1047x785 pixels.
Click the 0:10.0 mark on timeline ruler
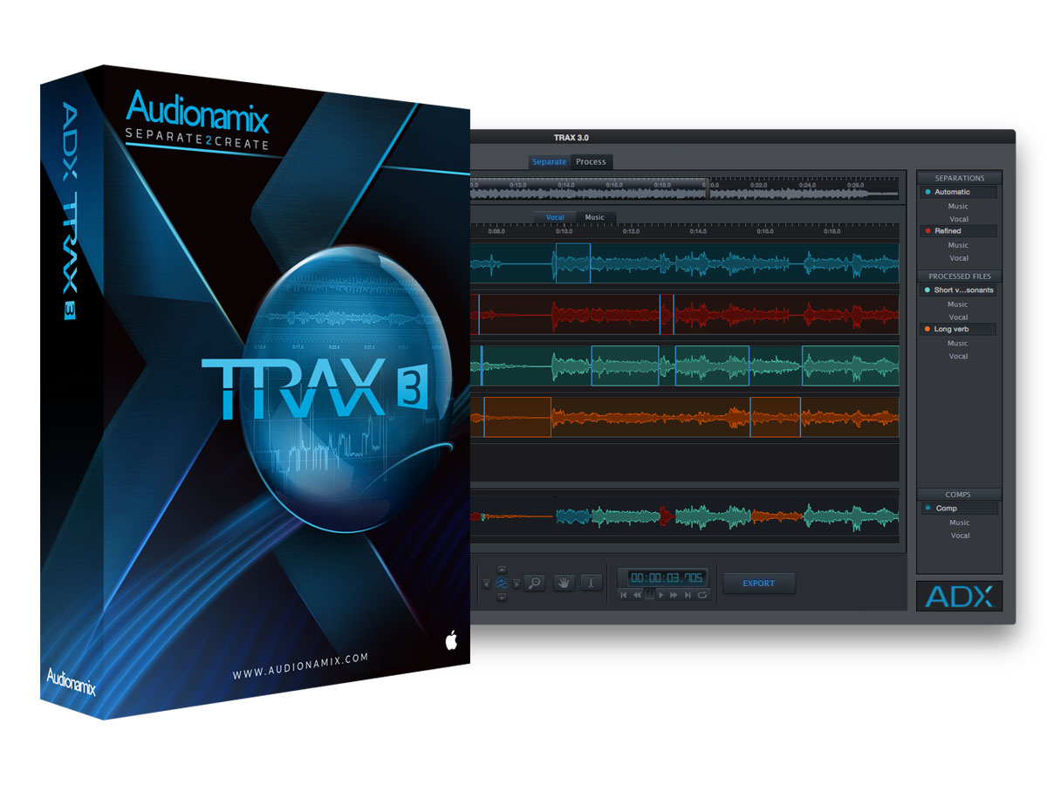click(564, 231)
